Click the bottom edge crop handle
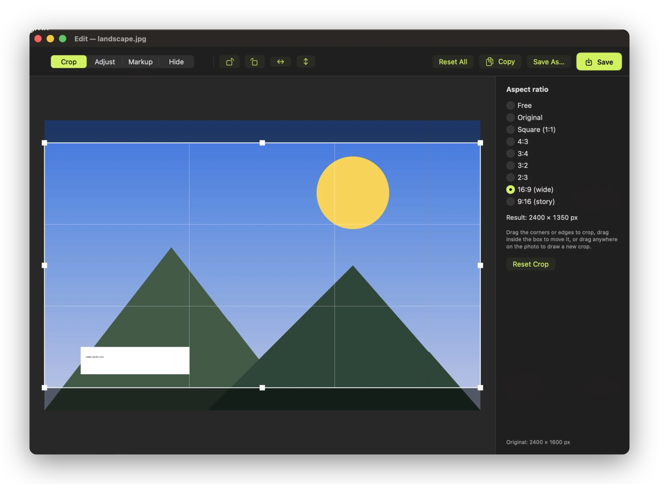The image size is (659, 484). coord(262,388)
